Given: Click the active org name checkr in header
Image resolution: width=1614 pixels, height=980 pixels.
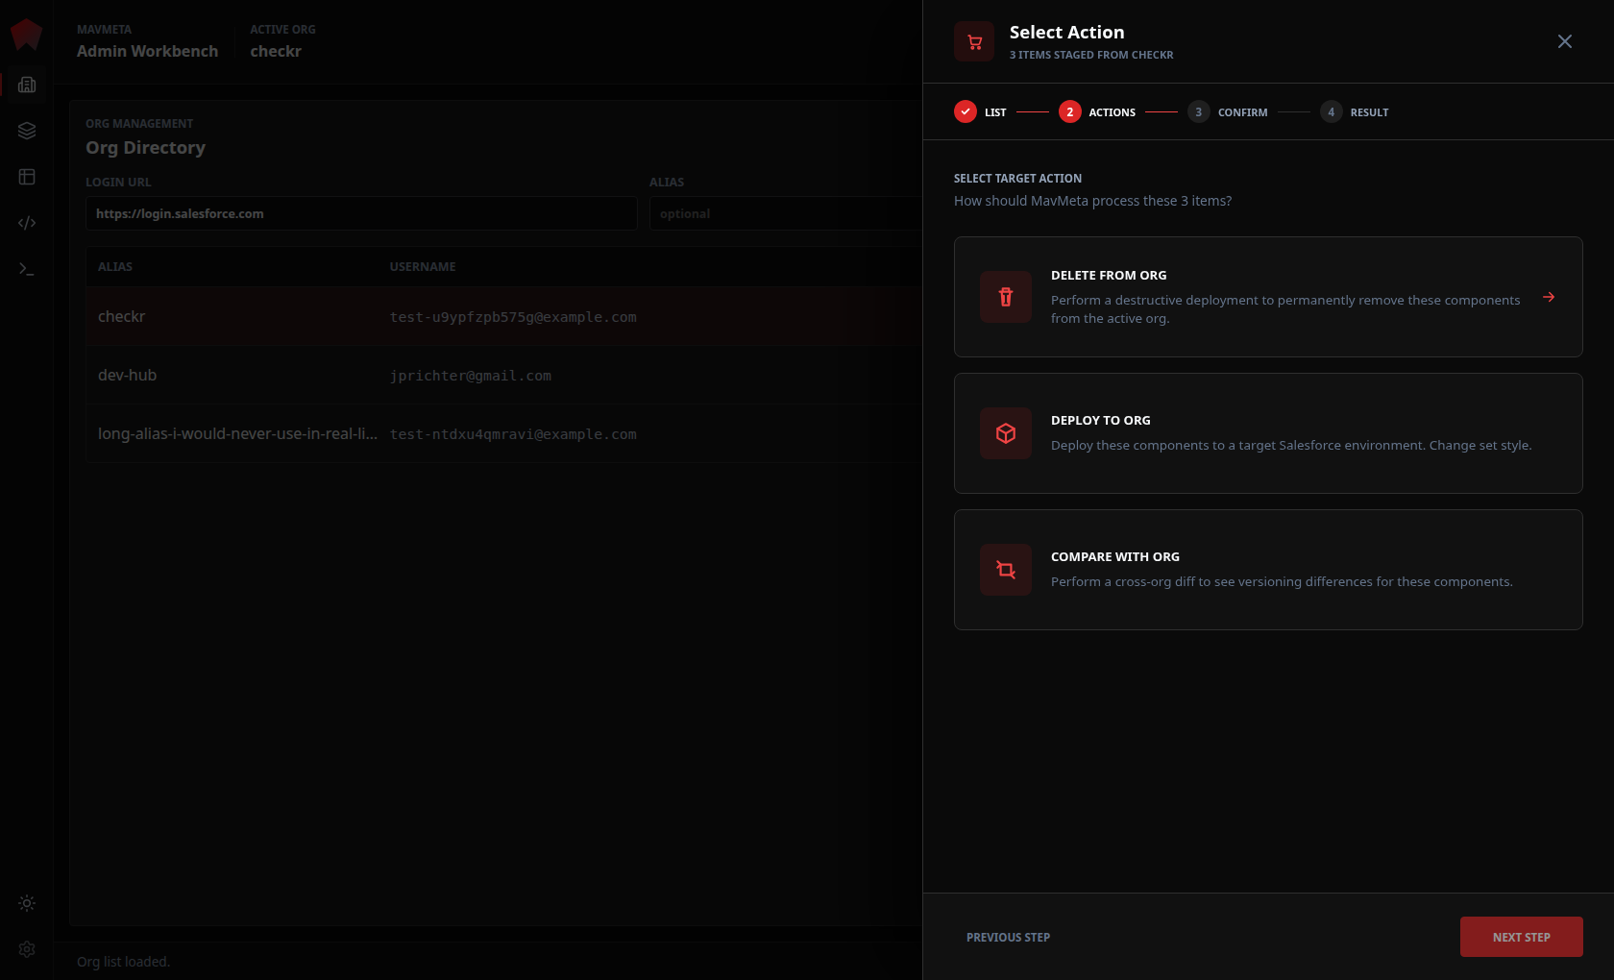Looking at the screenshot, I should (276, 51).
